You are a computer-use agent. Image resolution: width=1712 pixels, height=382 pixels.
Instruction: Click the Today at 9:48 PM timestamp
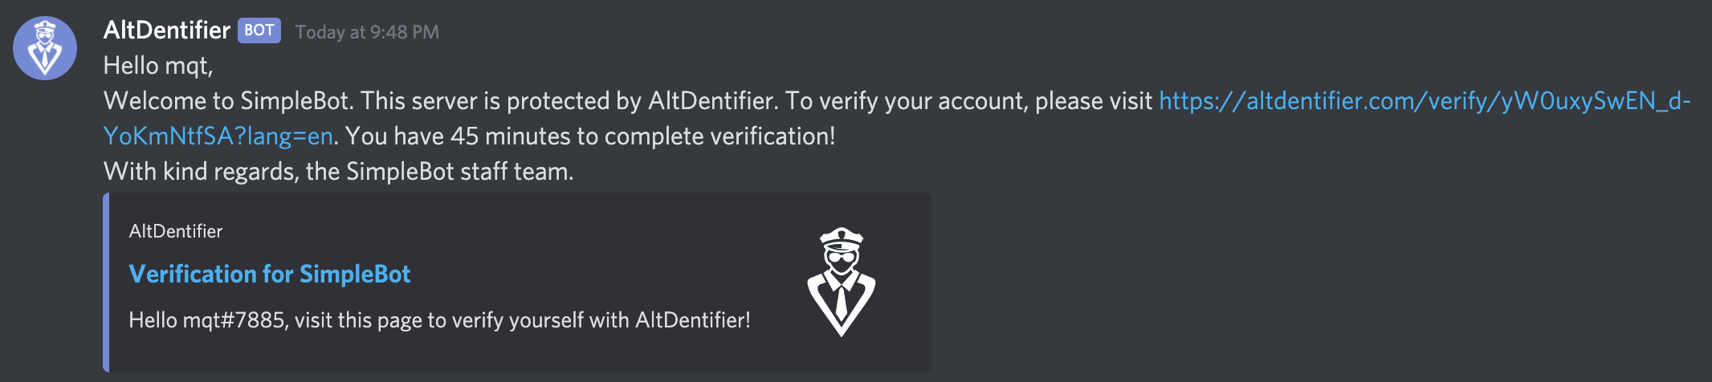tap(367, 32)
